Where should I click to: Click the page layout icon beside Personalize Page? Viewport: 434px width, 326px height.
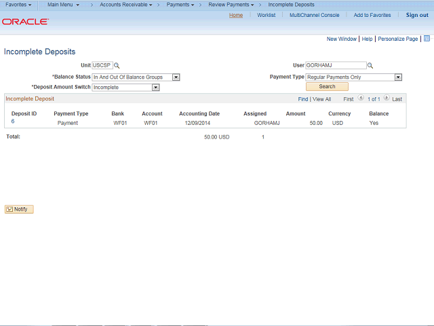tap(427, 39)
